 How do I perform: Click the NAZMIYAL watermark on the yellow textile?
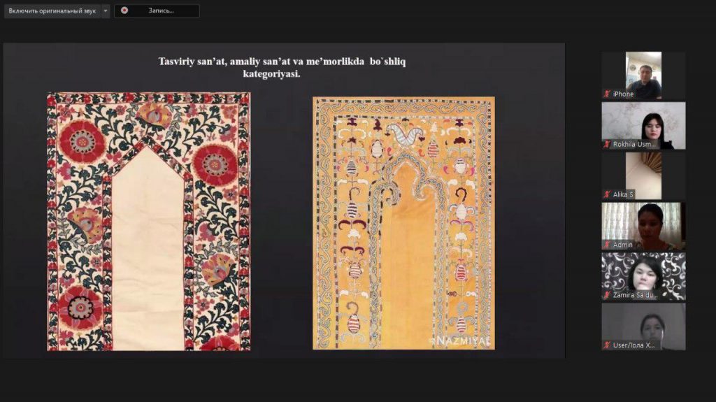coord(459,340)
